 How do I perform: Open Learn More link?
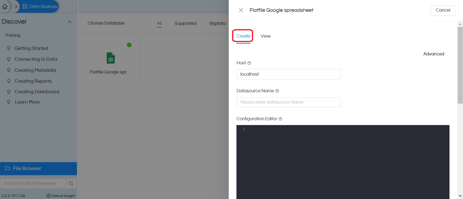tap(27, 102)
